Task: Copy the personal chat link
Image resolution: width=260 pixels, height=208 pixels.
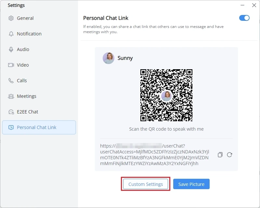Action: point(220,155)
